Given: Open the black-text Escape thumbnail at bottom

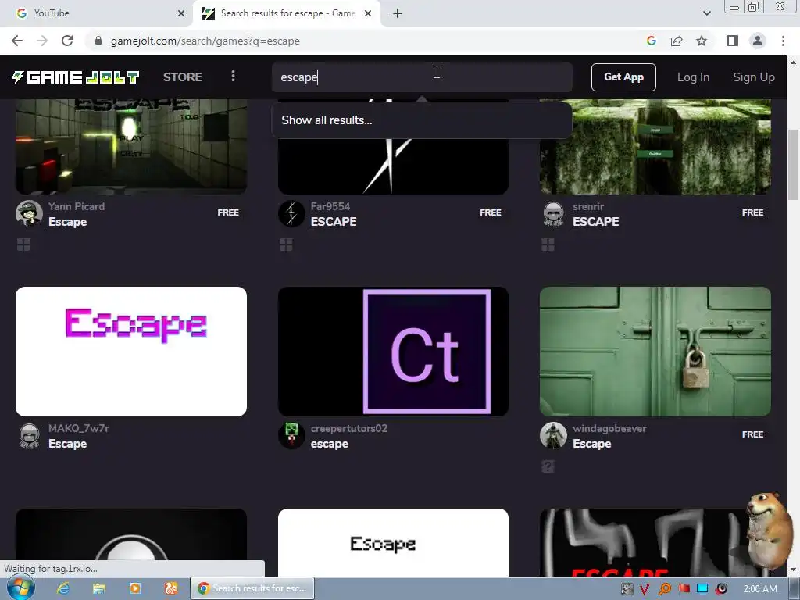Looking at the screenshot, I should [x=393, y=542].
